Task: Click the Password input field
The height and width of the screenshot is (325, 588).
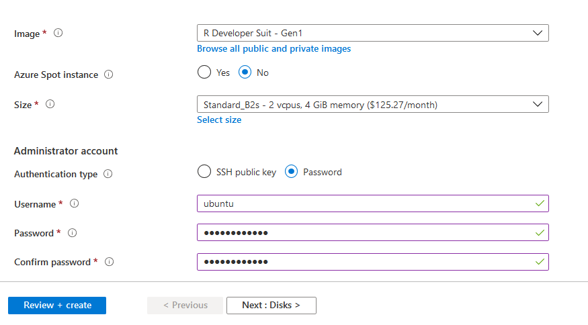Action: pyautogui.click(x=373, y=232)
